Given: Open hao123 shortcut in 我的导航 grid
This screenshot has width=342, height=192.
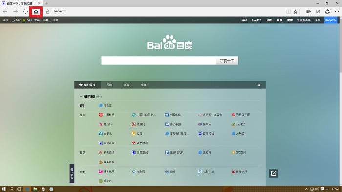Looking at the screenshot, I should point(238,124).
